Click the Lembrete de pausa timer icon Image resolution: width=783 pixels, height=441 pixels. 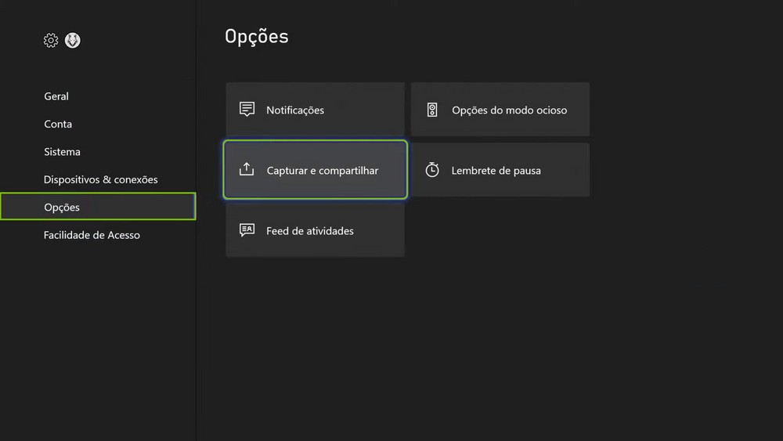tap(432, 170)
